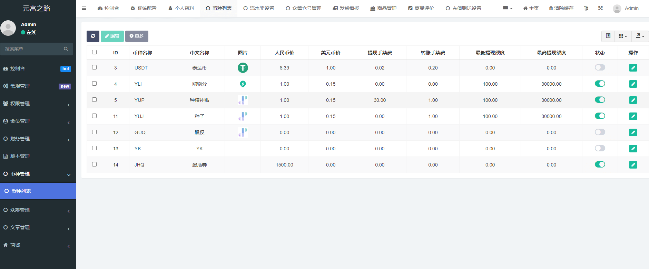Open the columns visibility dropdown

point(623,36)
